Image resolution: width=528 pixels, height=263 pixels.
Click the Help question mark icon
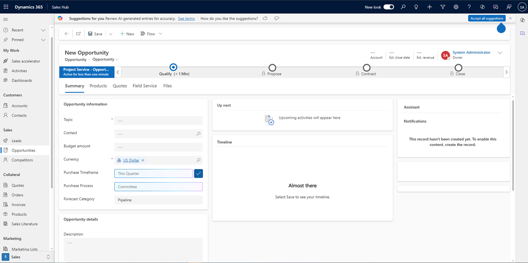coord(469,7)
